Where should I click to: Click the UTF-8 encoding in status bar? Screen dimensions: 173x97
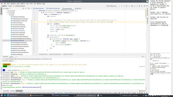coord(129,93)
